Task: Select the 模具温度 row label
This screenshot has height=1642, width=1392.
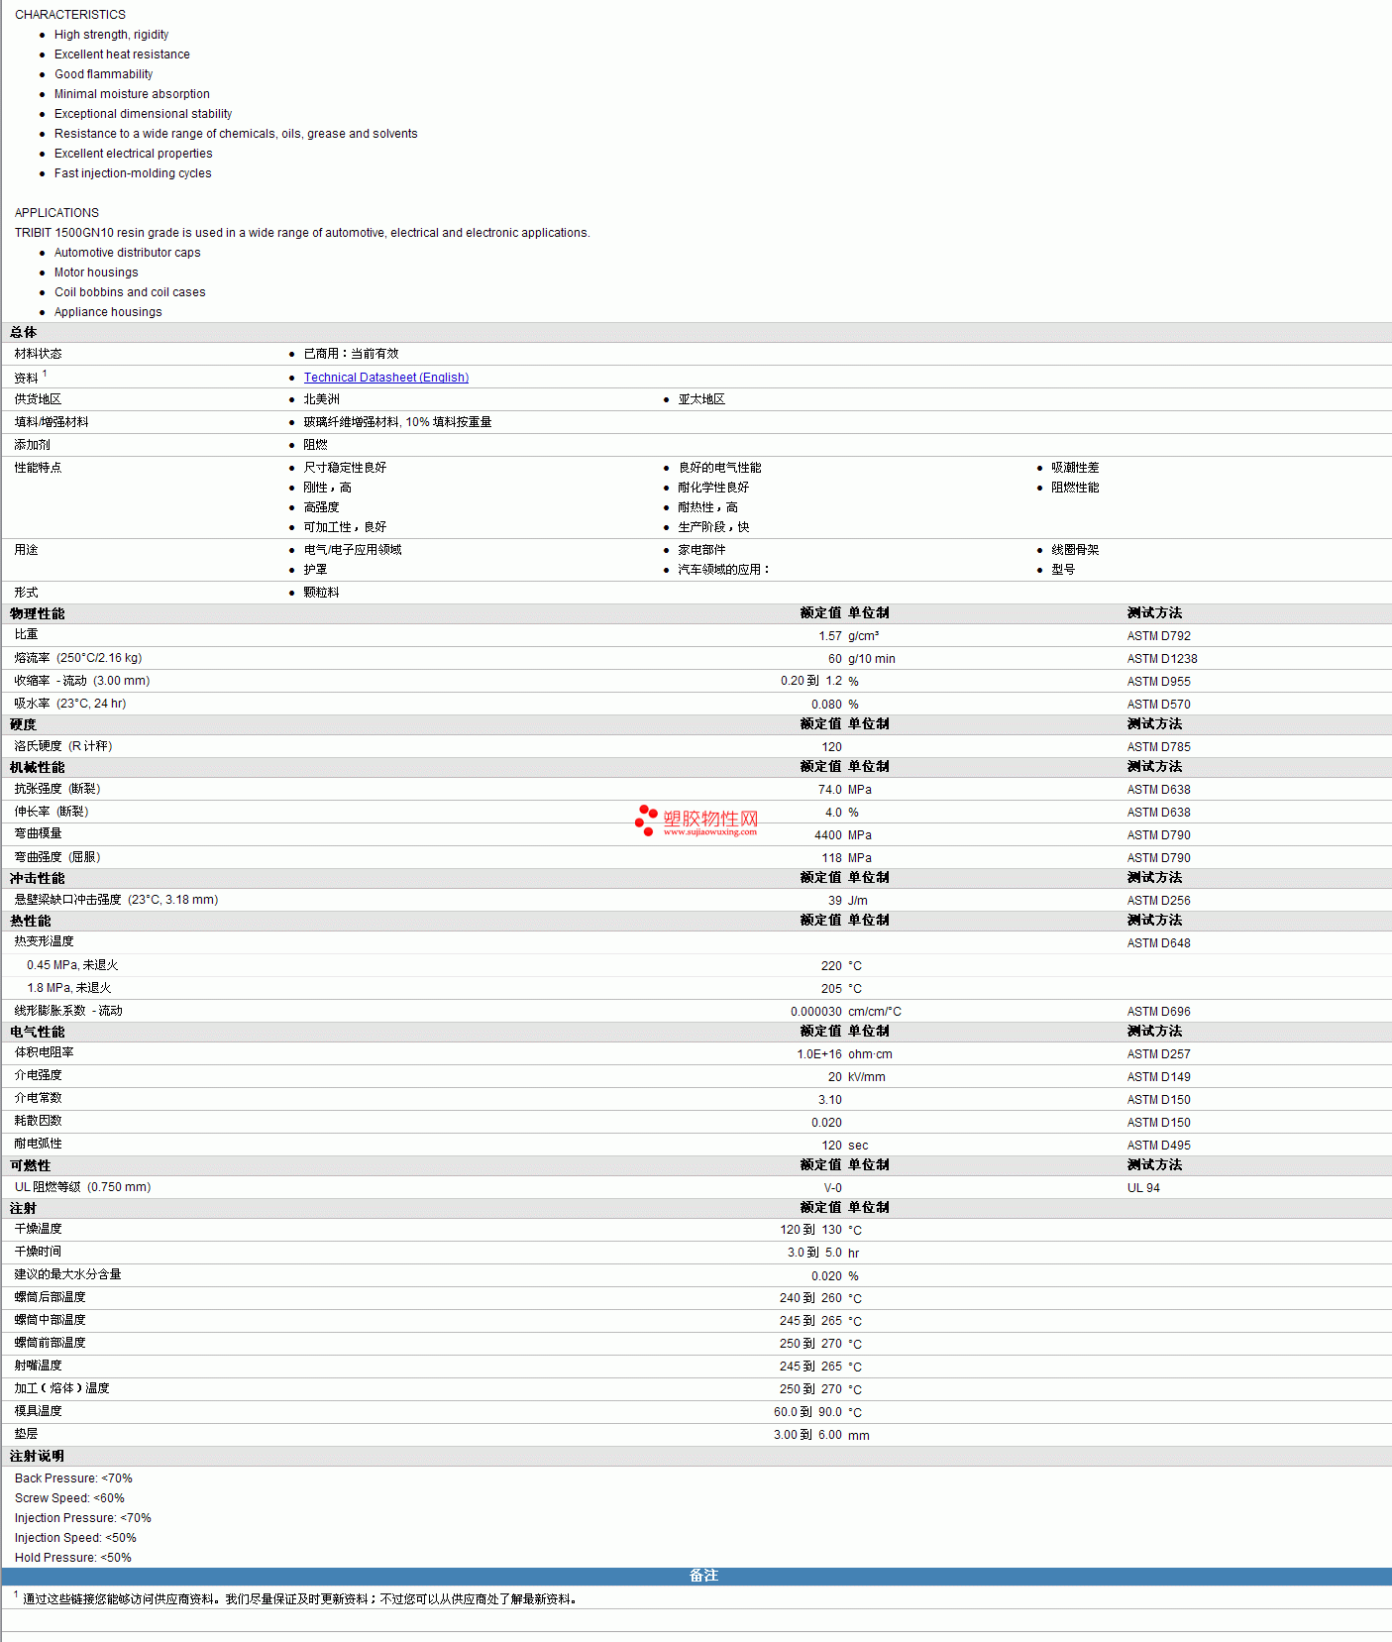Action: 38,1411
